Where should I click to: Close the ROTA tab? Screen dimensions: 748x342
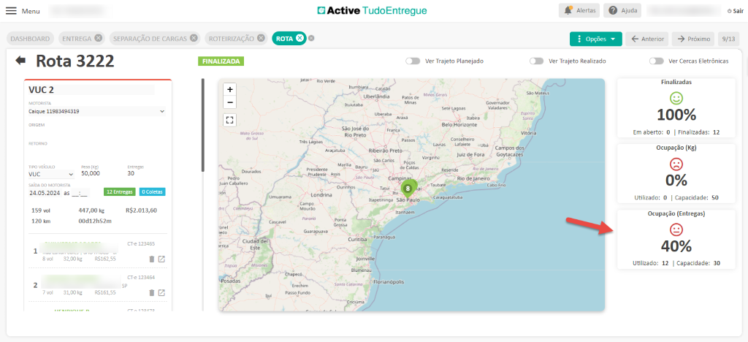[299, 38]
